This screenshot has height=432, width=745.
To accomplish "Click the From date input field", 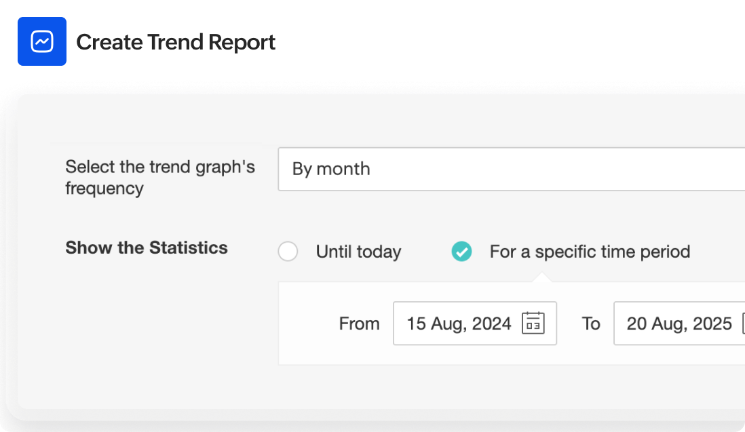I will click(x=475, y=323).
